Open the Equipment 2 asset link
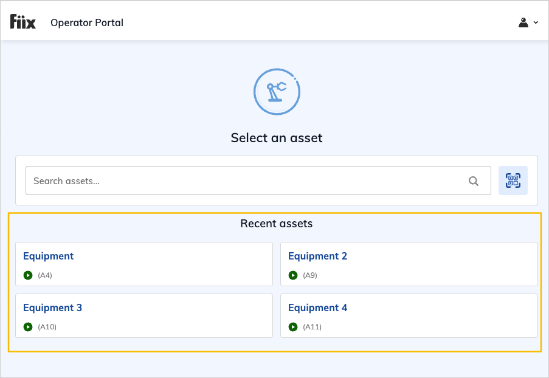Viewport: 549px width, 378px height. click(x=317, y=256)
